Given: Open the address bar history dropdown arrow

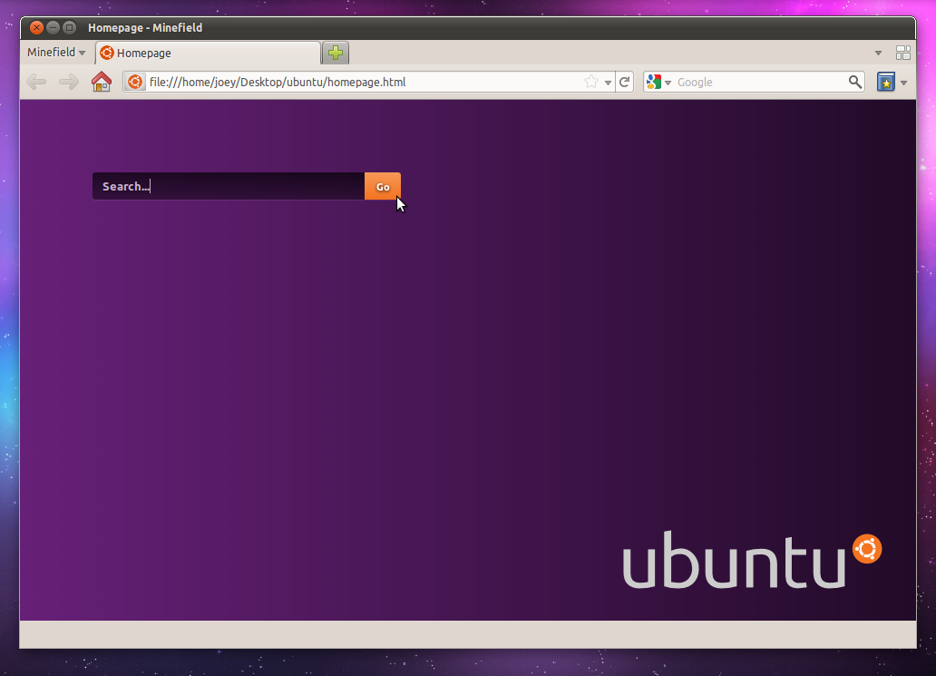Looking at the screenshot, I should pos(608,83).
